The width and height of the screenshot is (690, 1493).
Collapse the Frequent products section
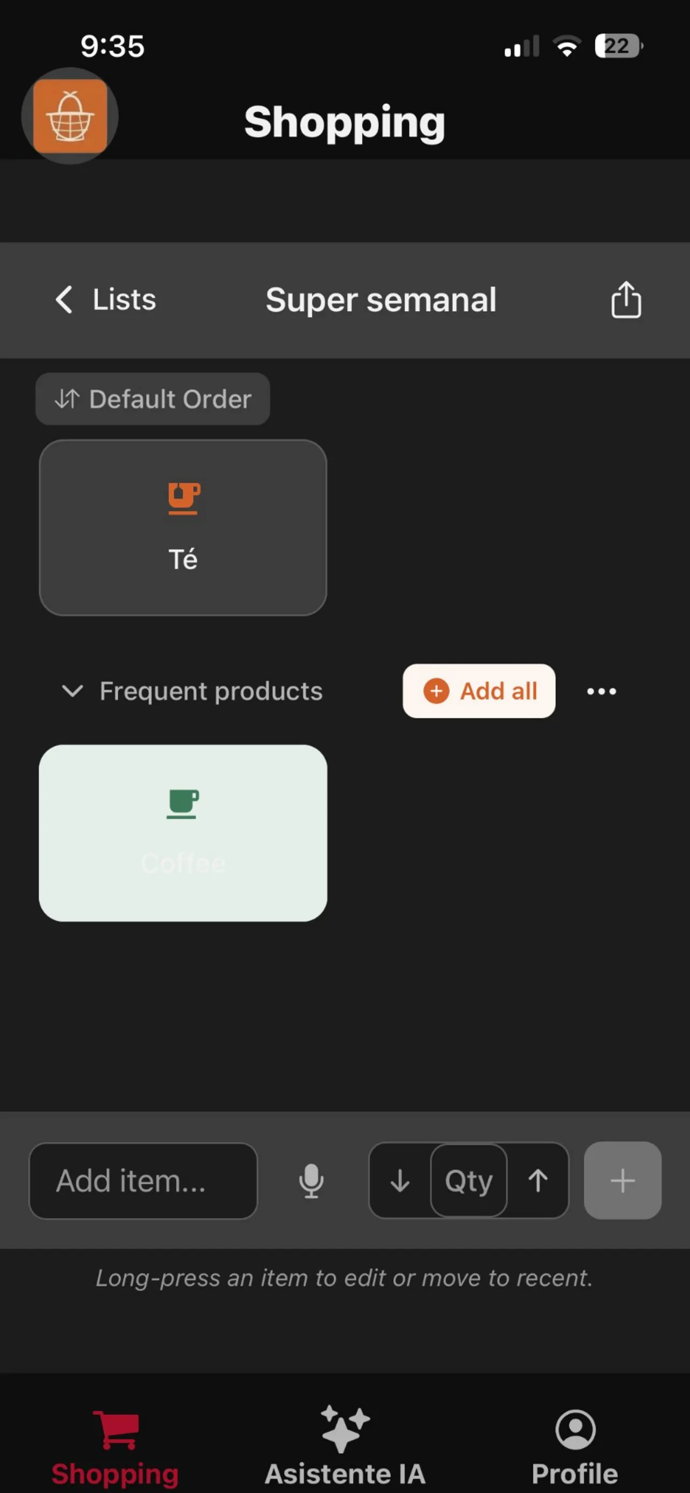(73, 692)
